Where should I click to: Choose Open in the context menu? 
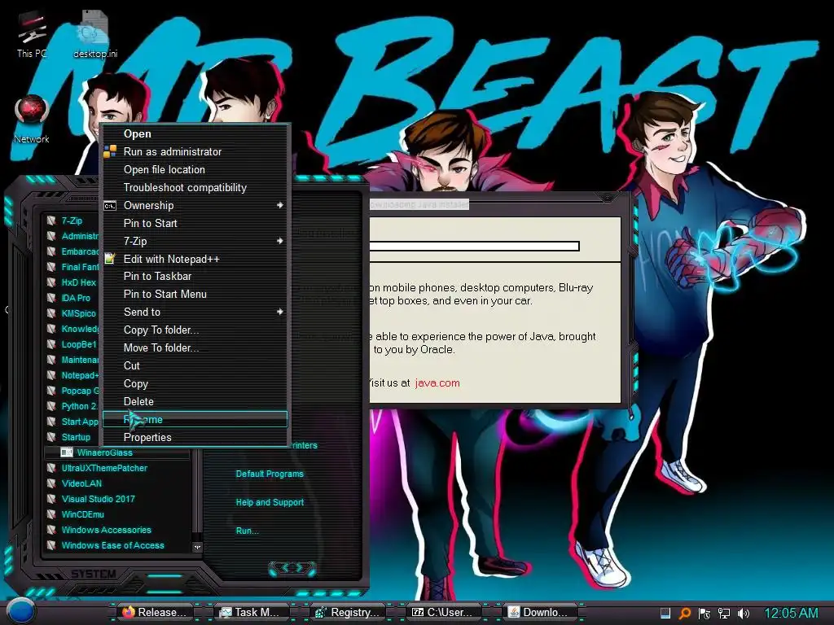195,134
